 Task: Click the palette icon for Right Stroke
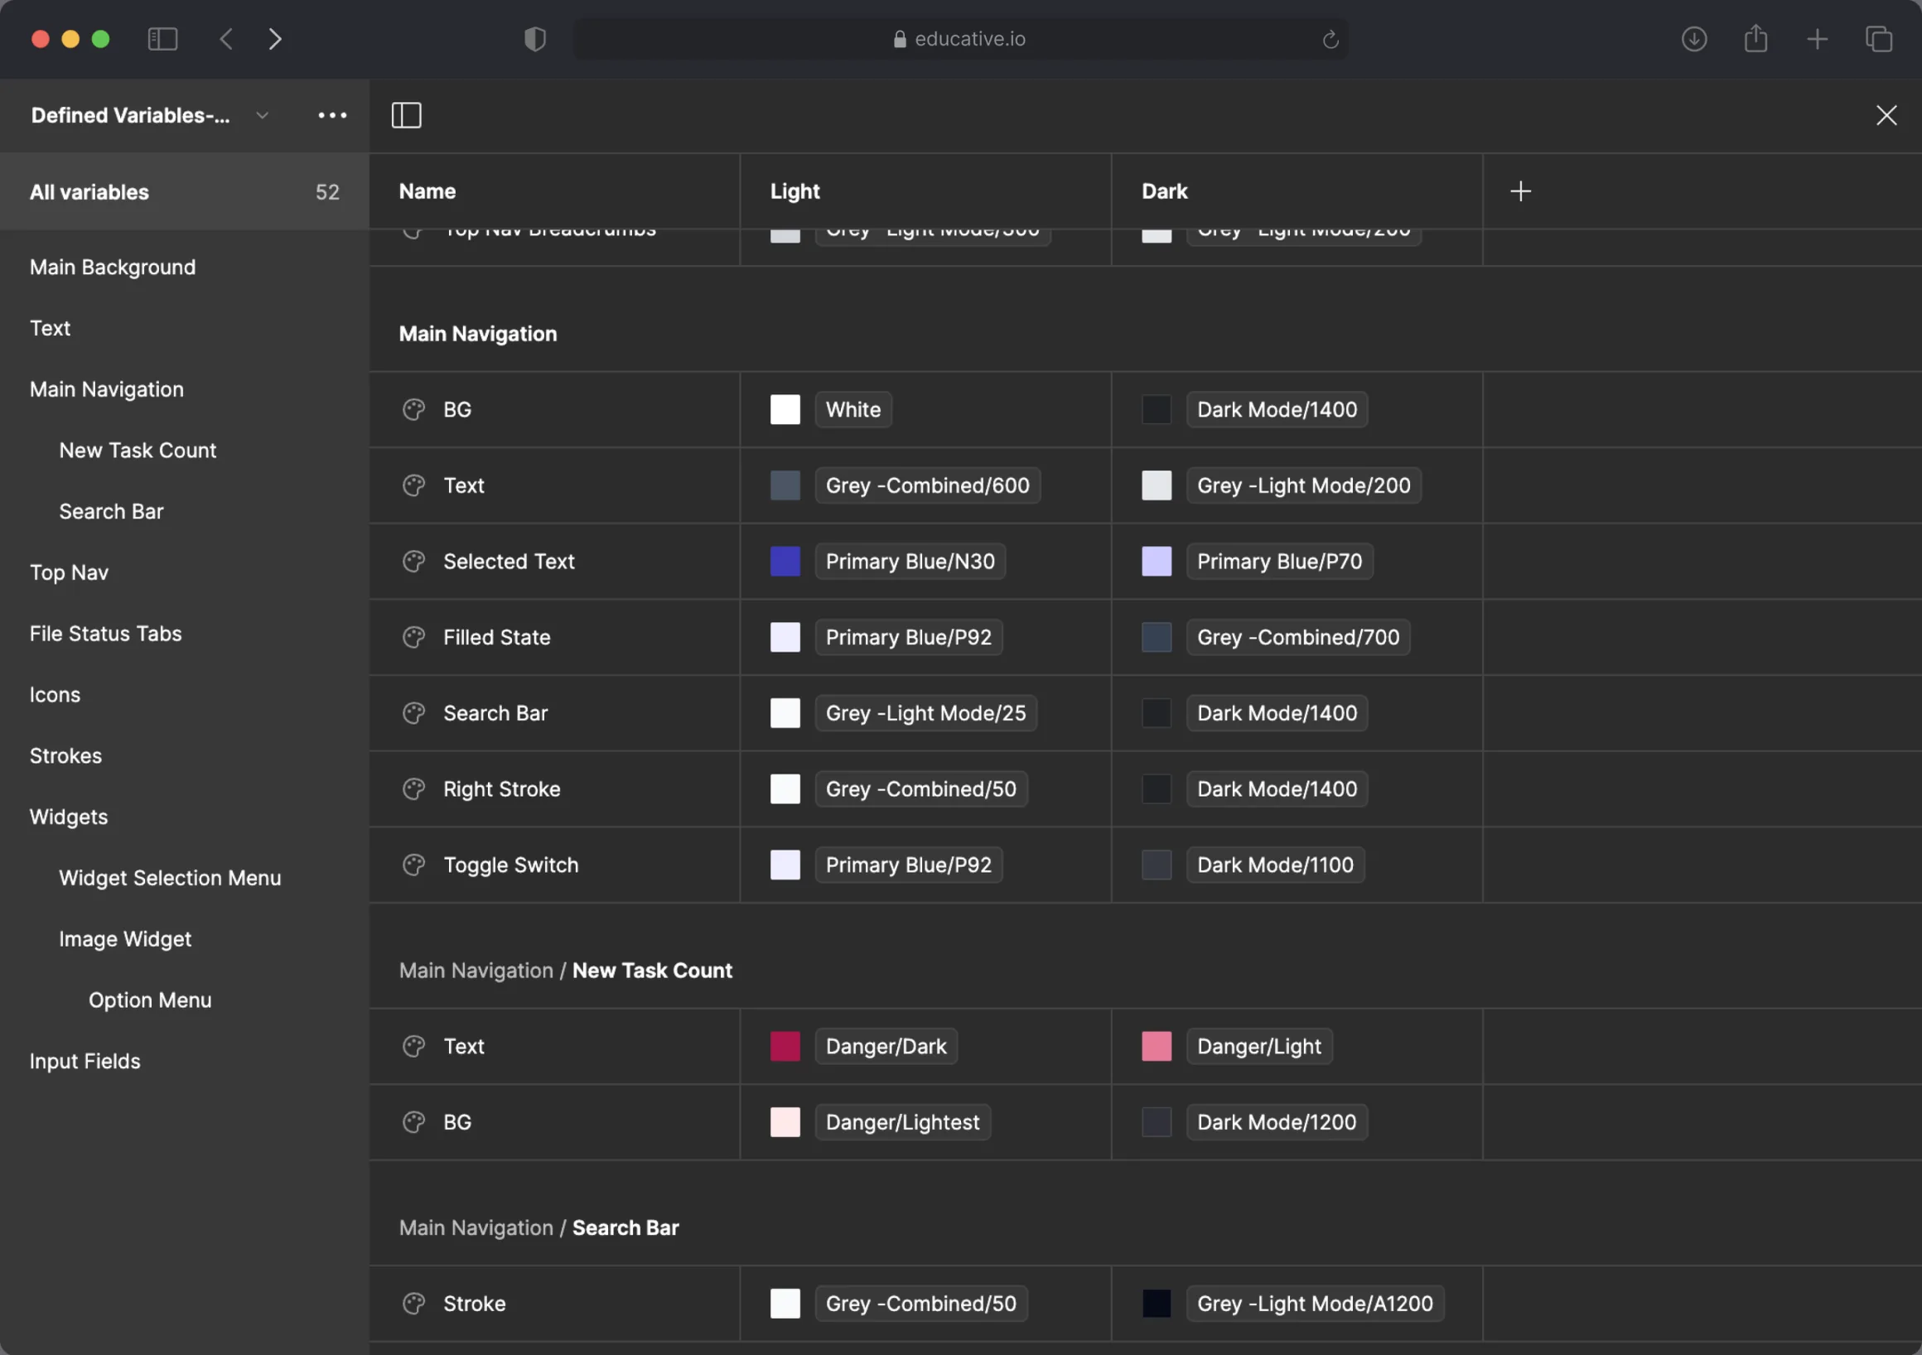pyautogui.click(x=413, y=789)
